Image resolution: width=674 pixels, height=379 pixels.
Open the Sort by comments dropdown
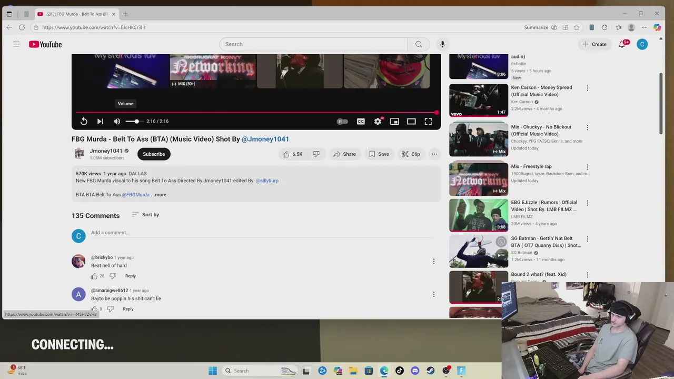[x=145, y=215]
